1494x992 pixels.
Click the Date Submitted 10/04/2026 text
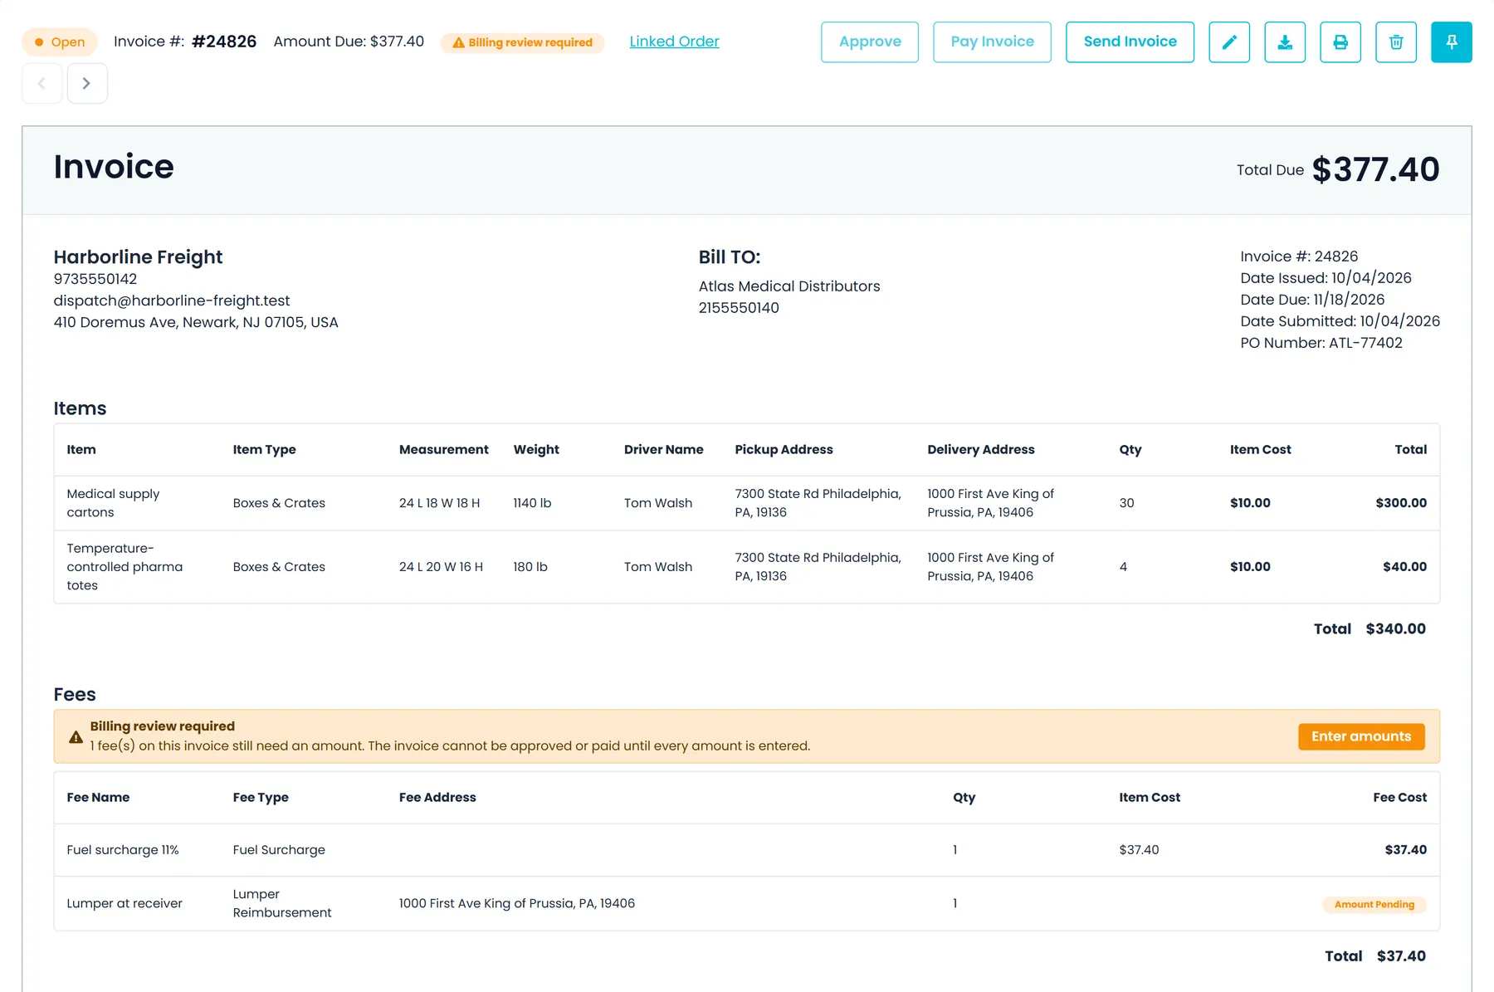(1340, 321)
